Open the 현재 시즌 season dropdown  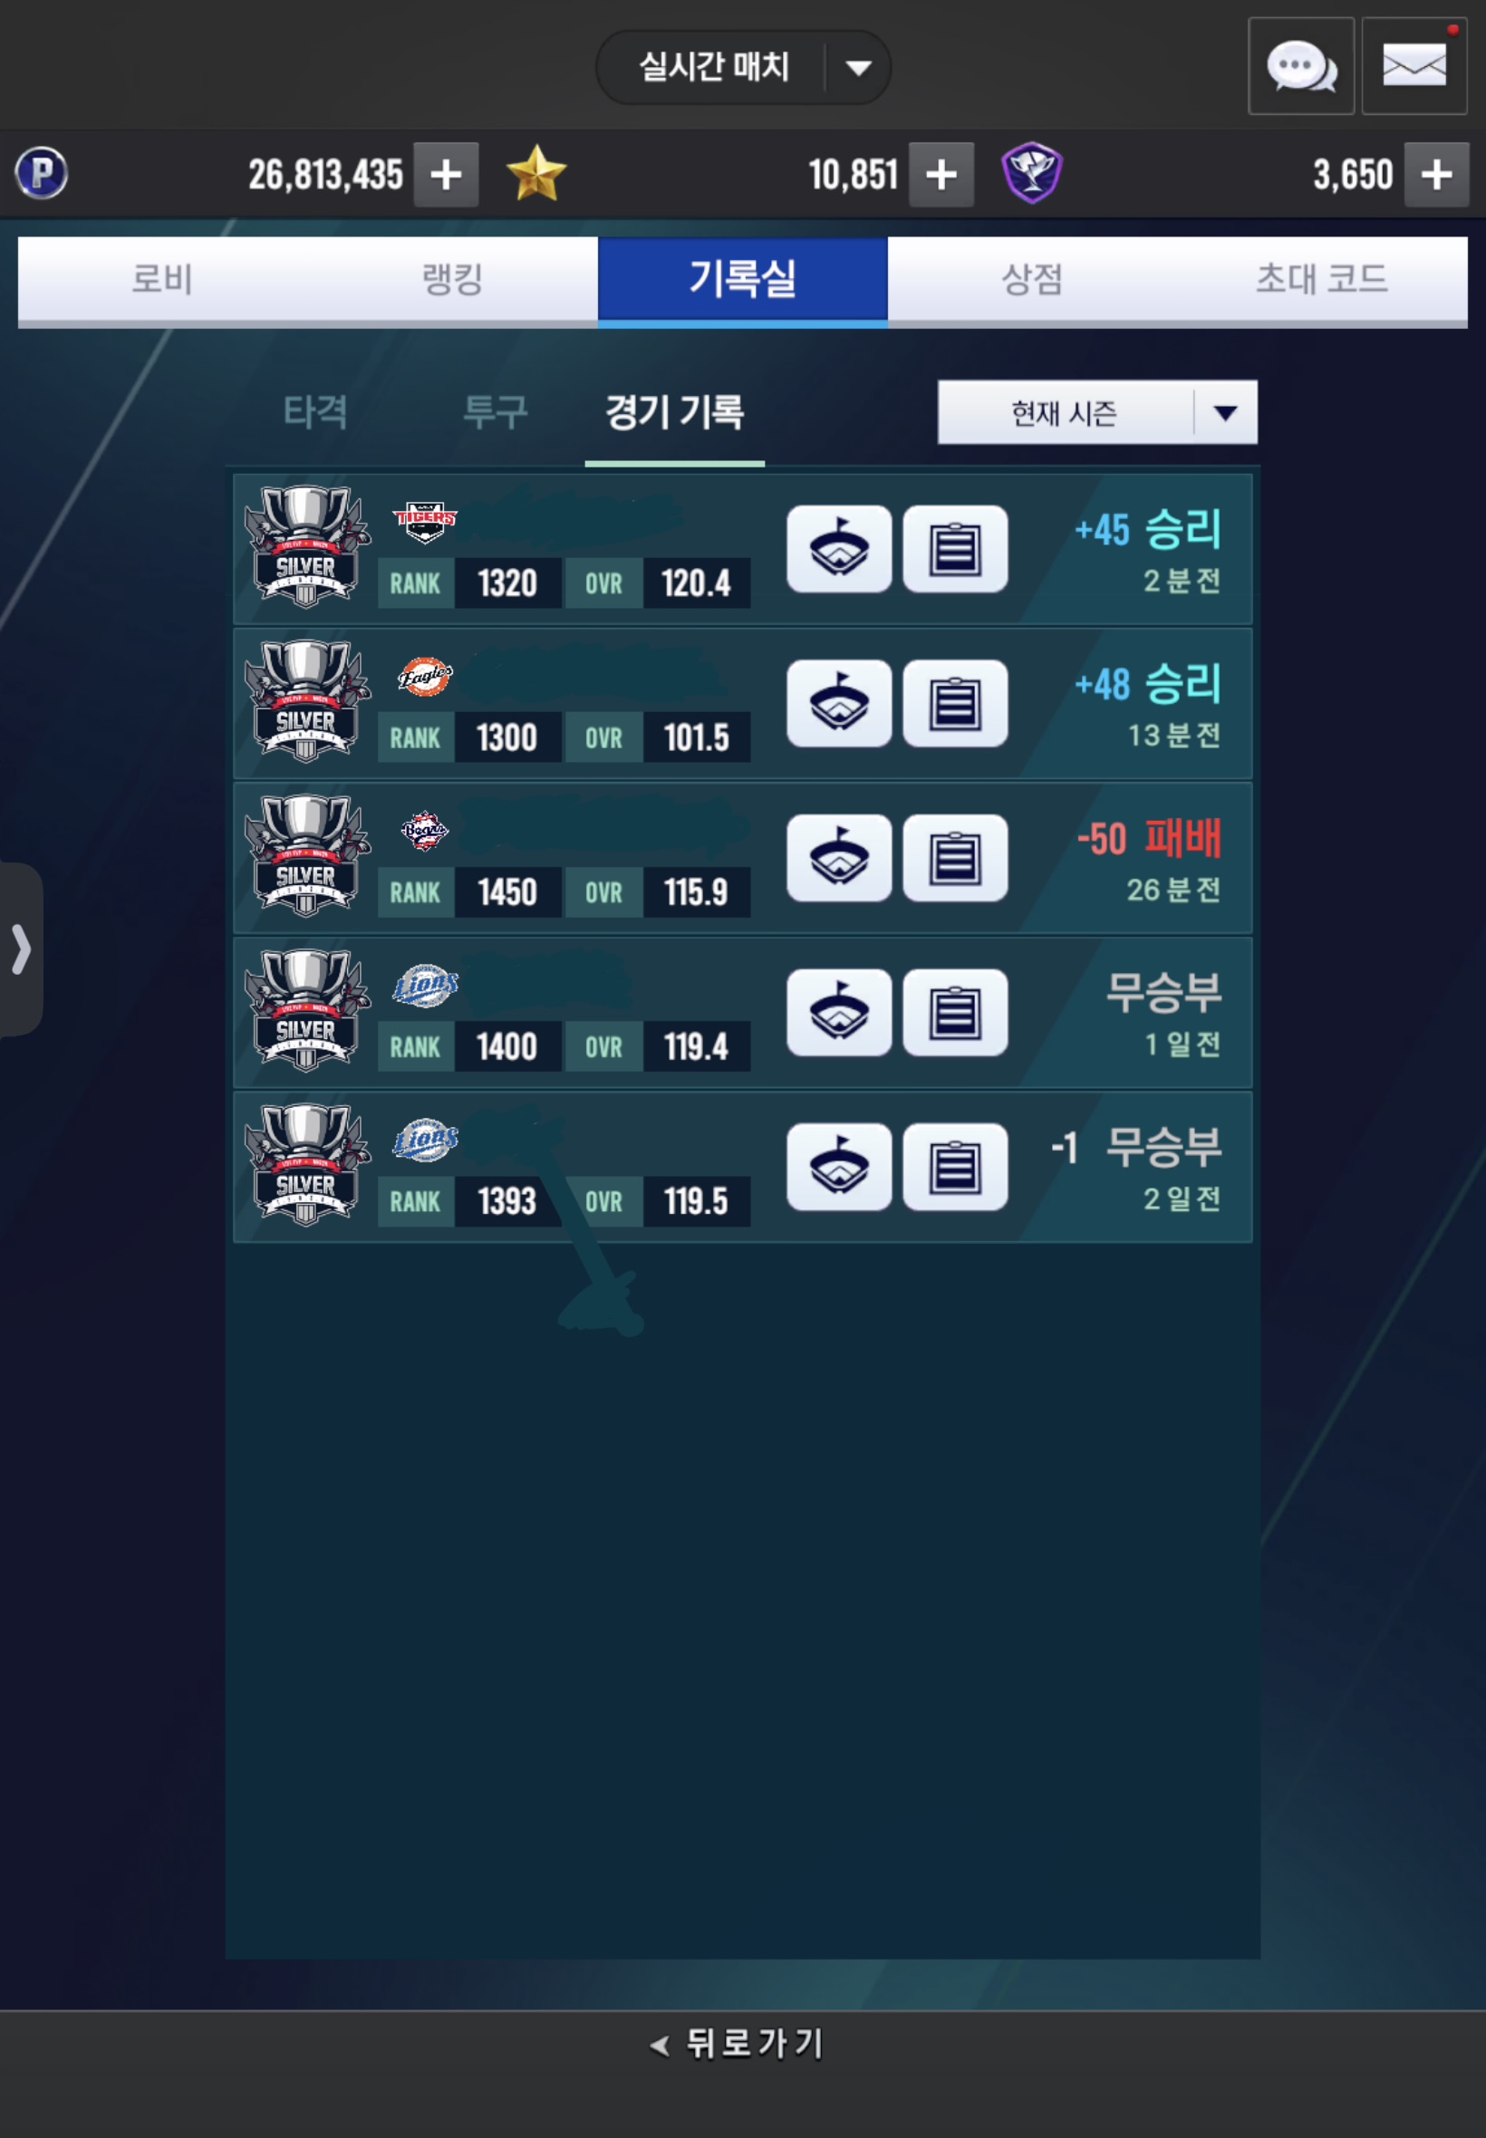[1096, 412]
